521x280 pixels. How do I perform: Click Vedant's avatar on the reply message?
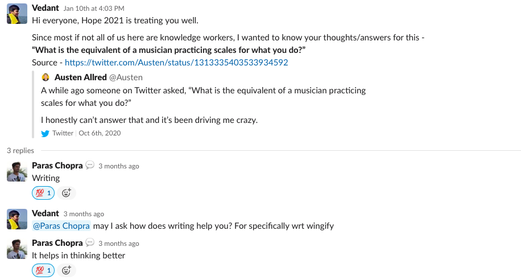click(x=17, y=219)
